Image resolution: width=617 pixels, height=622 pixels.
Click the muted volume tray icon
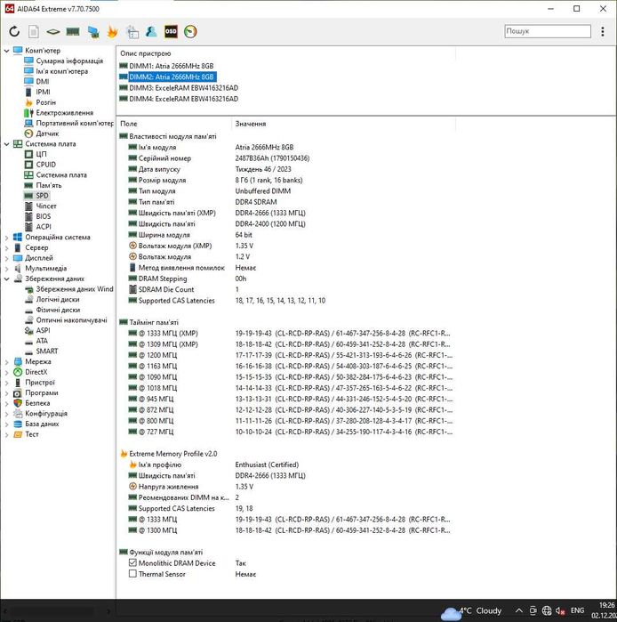tap(560, 611)
